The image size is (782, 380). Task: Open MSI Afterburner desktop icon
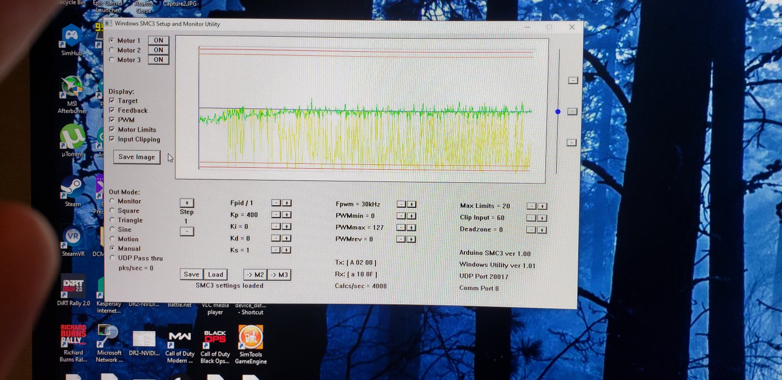[71, 87]
